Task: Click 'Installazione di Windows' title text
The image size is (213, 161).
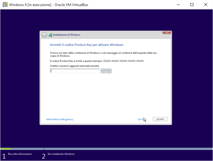Action: (x=67, y=35)
